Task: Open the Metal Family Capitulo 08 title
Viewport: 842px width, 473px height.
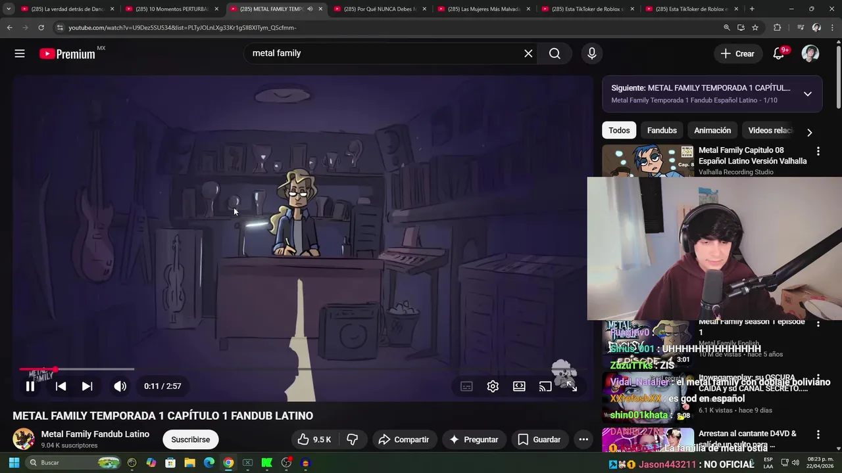Action: pyautogui.click(x=753, y=156)
